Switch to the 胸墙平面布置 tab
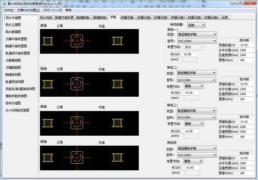This screenshot has width=258, height=180. [x=64, y=17]
